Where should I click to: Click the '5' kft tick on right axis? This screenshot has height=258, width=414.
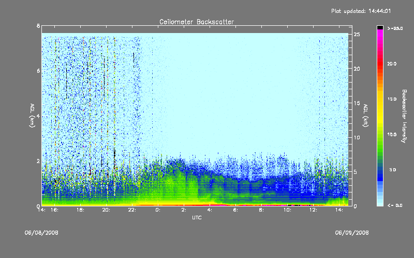pyautogui.click(x=356, y=172)
